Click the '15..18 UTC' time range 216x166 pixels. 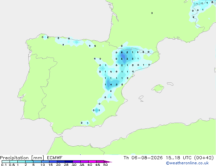(x=179, y=158)
